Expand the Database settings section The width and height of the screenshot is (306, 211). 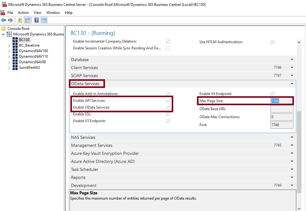pos(292,60)
